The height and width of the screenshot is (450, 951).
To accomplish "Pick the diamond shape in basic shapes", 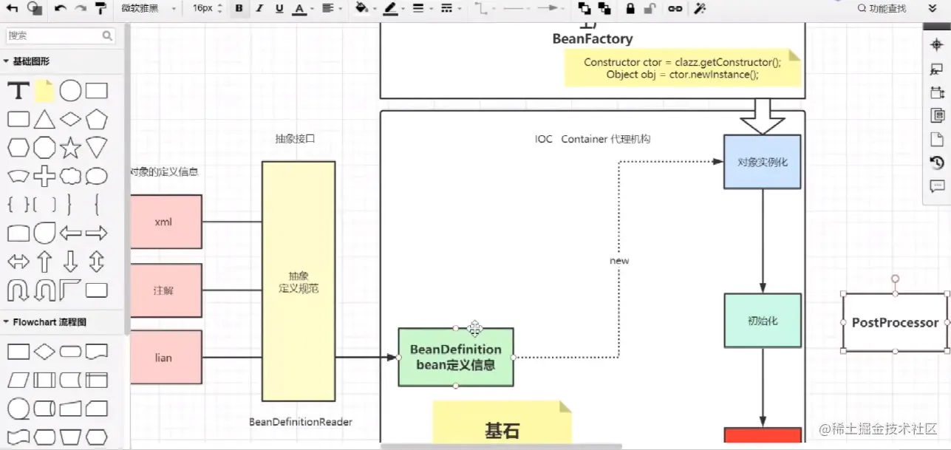I will pos(70,119).
